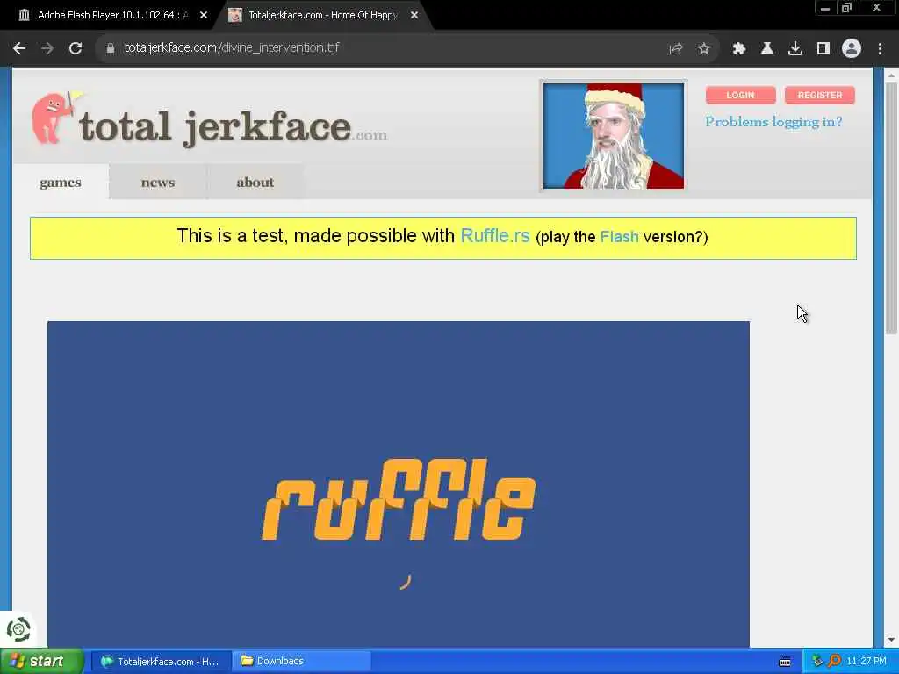Open the Windows start menu
This screenshot has height=674, width=899.
pyautogui.click(x=41, y=662)
